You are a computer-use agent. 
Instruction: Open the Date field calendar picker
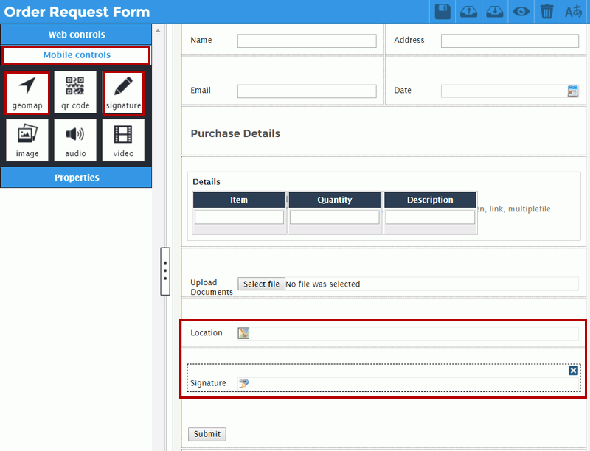click(x=573, y=91)
